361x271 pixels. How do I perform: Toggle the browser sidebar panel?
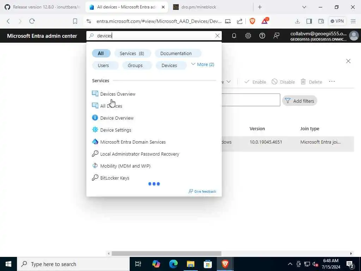click(309, 21)
